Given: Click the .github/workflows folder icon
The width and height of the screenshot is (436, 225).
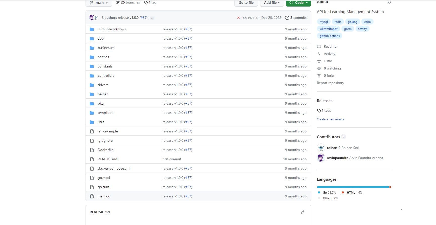Looking at the screenshot, I should 92,29.
